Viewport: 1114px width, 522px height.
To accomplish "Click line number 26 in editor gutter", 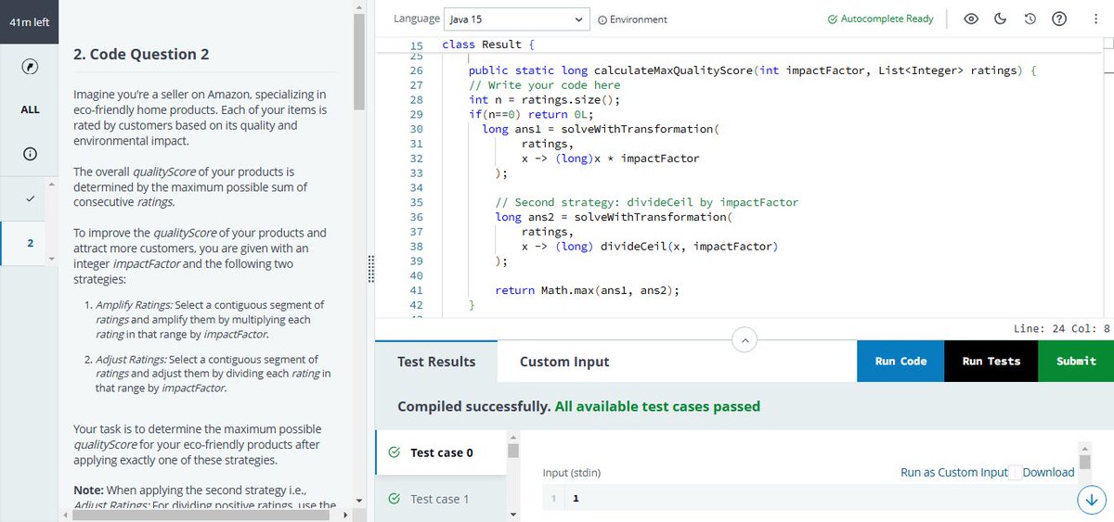I will tap(416, 70).
